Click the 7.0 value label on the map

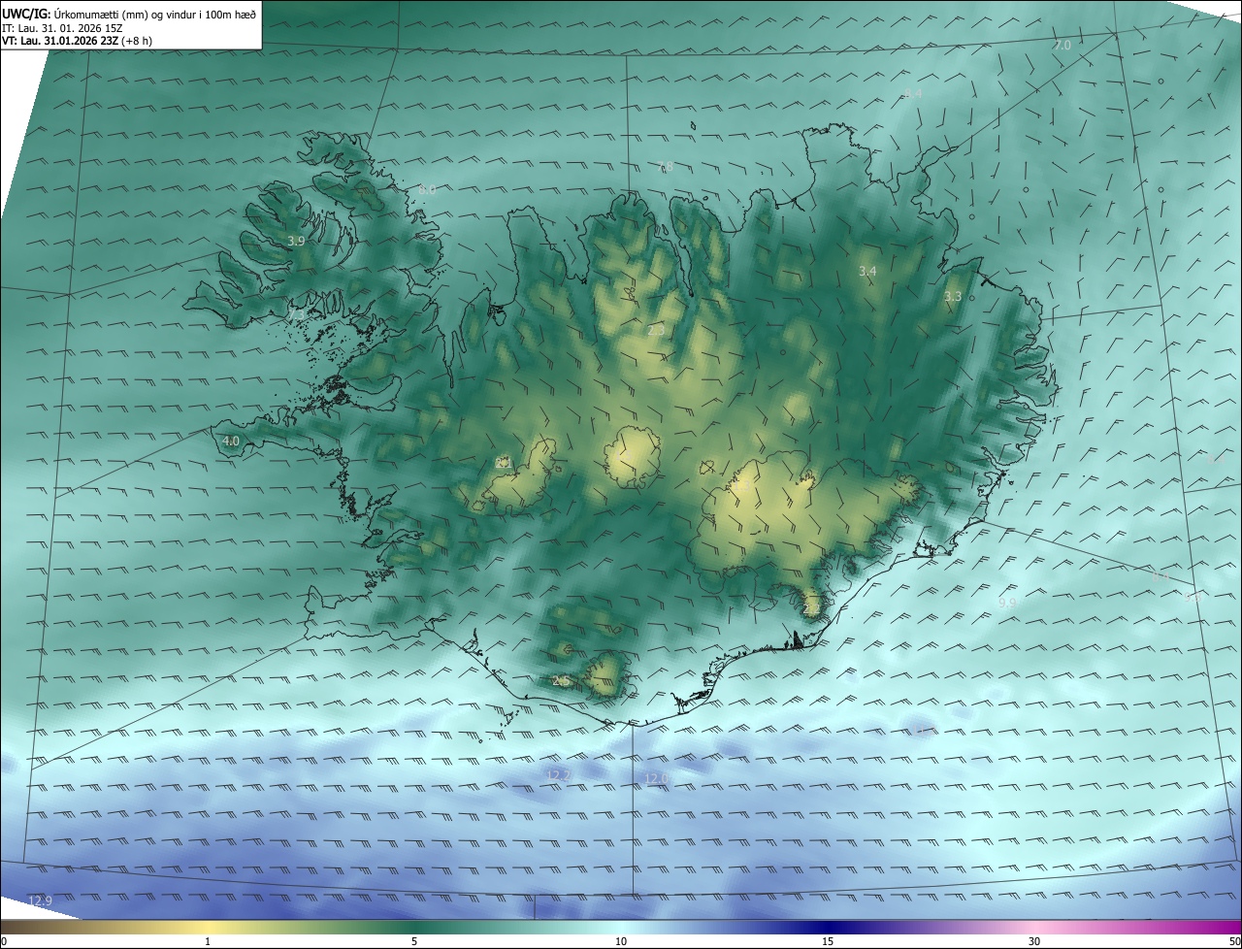(1062, 46)
